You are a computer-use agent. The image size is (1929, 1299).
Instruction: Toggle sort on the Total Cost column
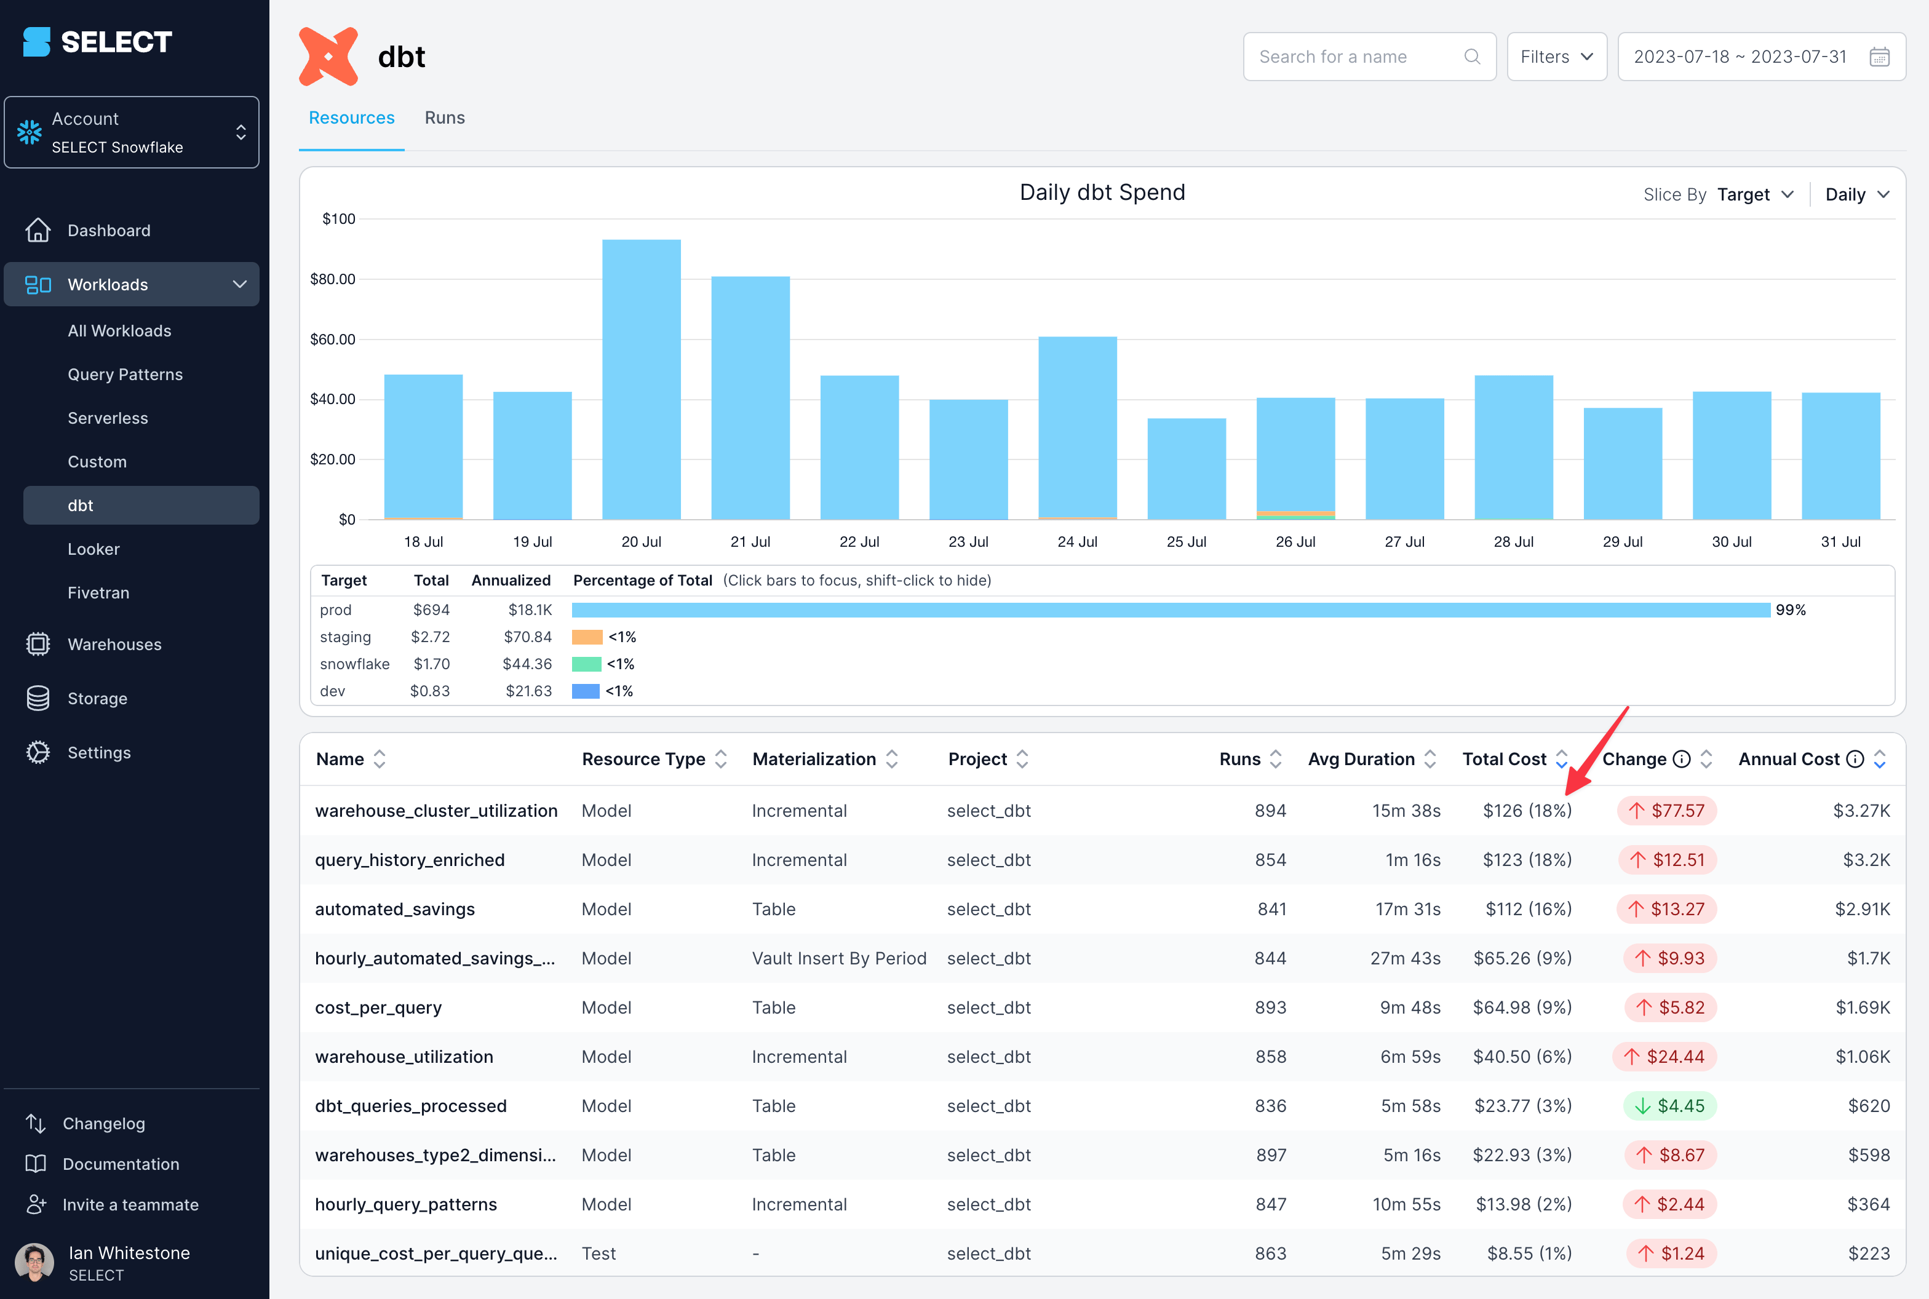[x=1564, y=758]
